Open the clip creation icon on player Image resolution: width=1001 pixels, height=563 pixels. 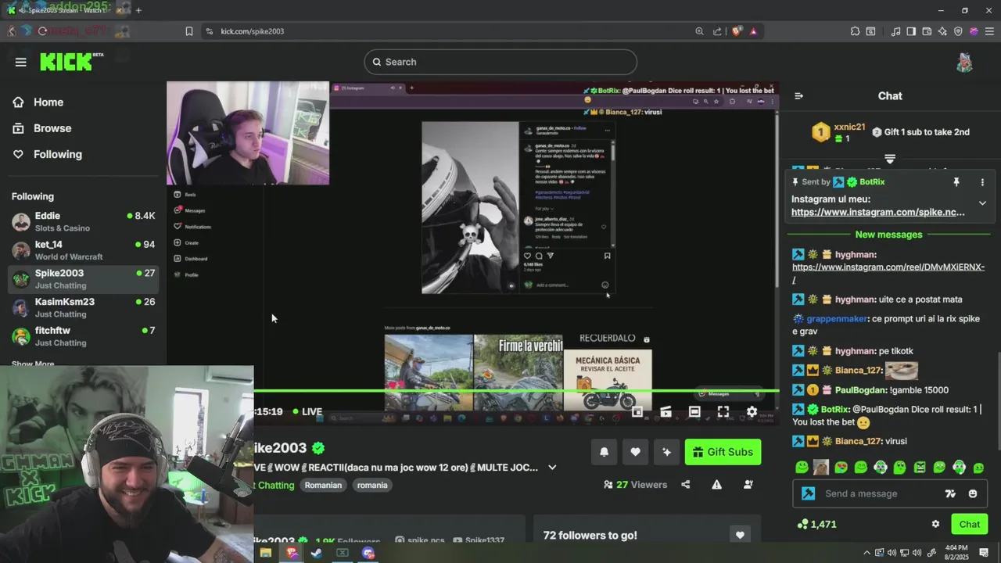point(666,412)
